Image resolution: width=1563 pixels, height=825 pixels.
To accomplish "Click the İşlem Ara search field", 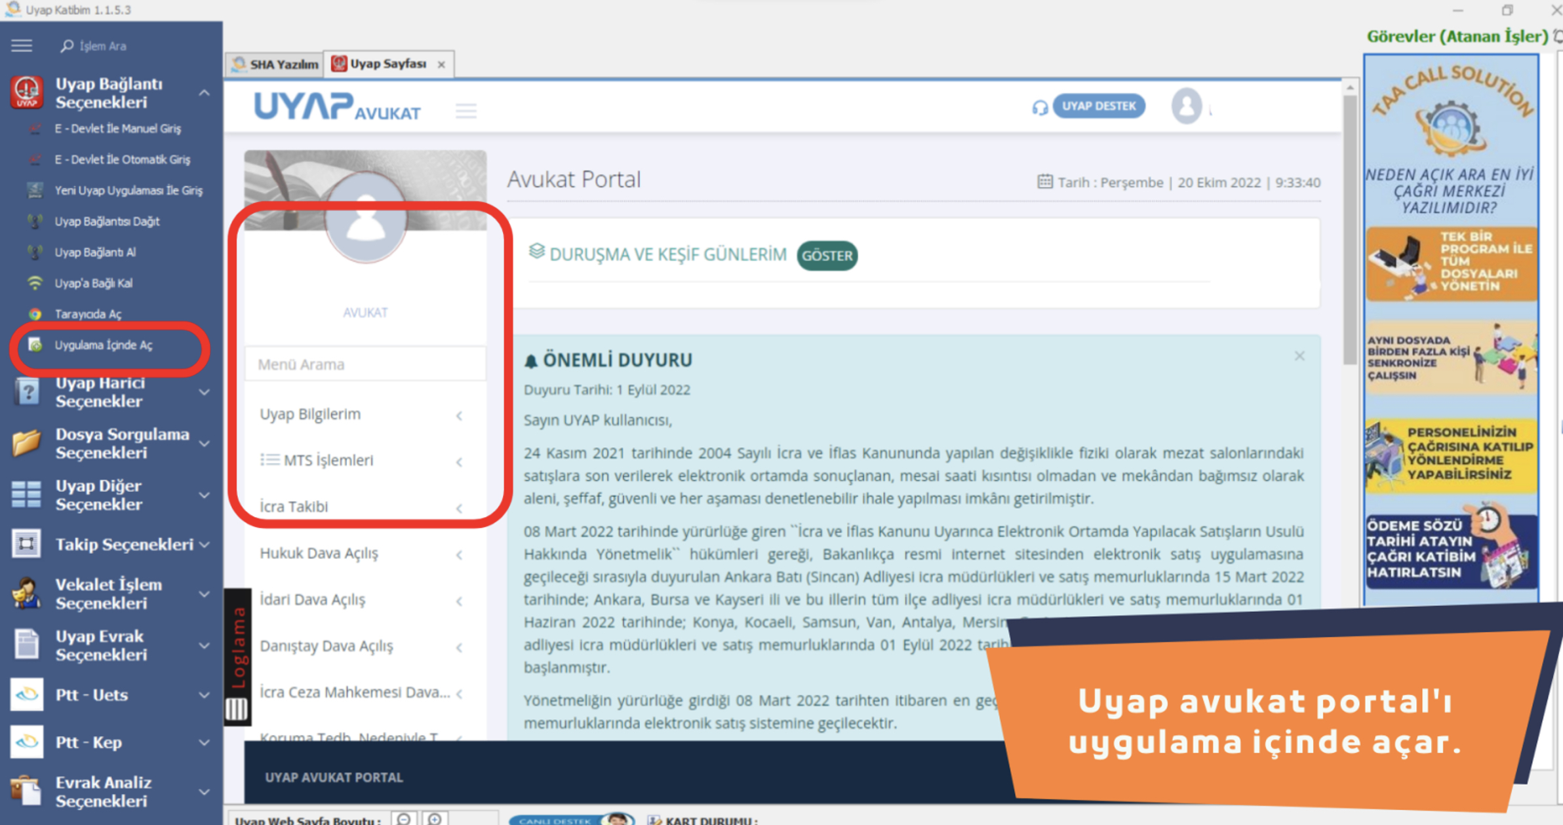I will coord(102,46).
